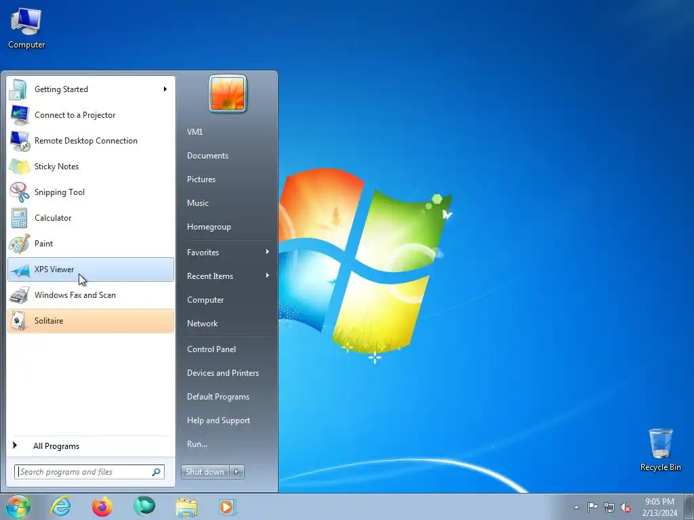Screen dimensions: 694x520
Task: Open Windows Explorer from the taskbar
Action: click(x=186, y=506)
